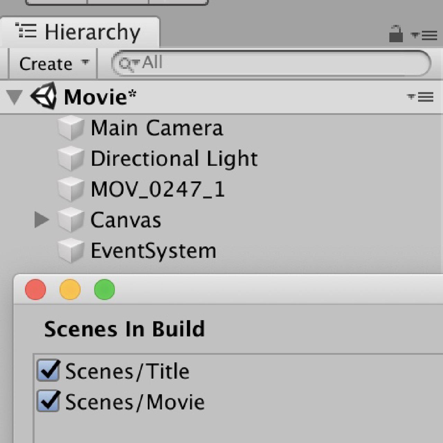Uncheck the Scenes/Movie checkbox

click(x=48, y=401)
